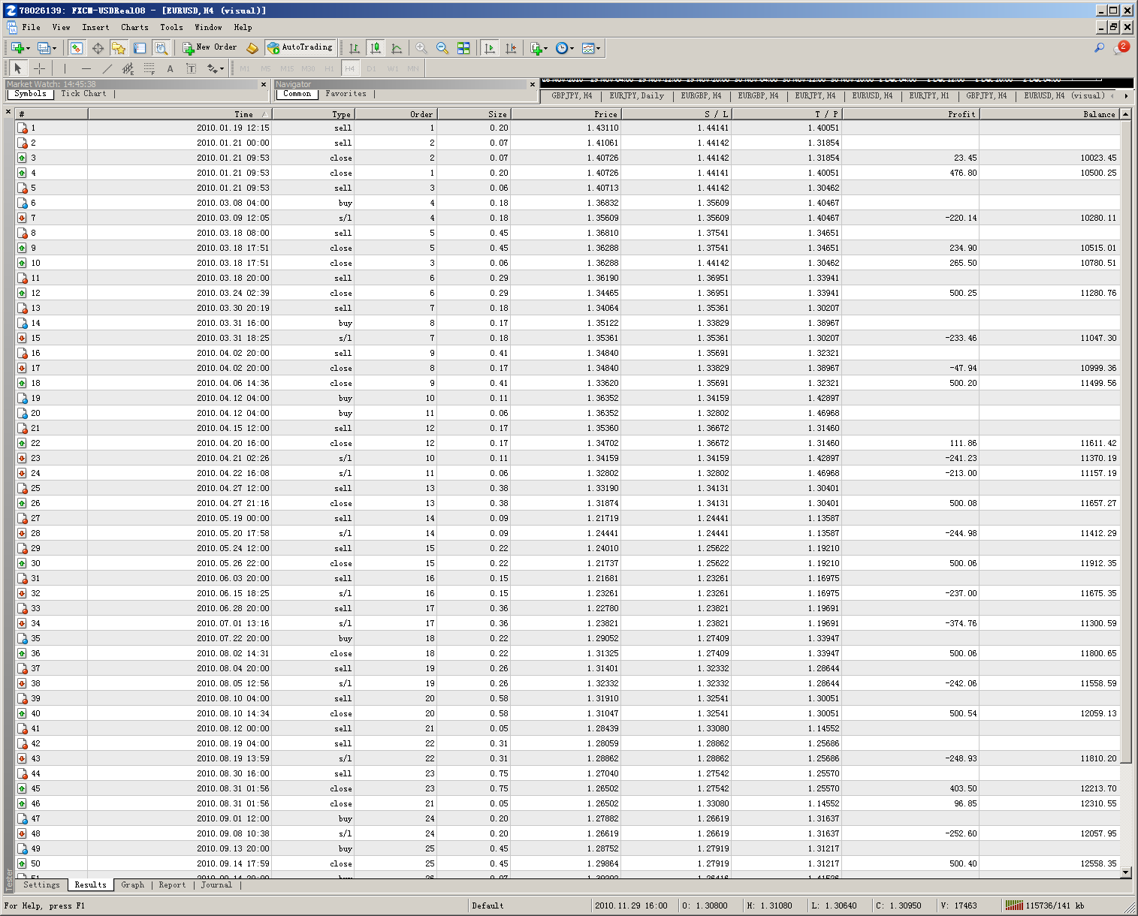Open the notifications chat bubble icon
The height and width of the screenshot is (916, 1138).
pos(1121,48)
